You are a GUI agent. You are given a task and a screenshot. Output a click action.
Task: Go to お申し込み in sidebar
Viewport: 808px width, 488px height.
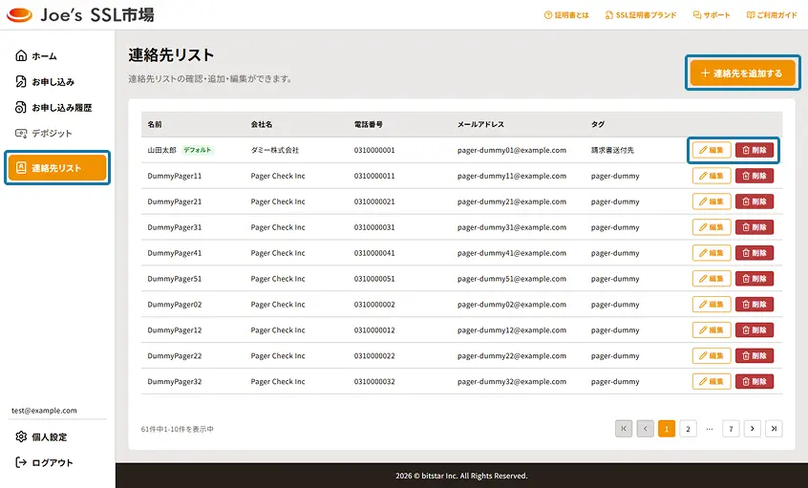point(45,81)
